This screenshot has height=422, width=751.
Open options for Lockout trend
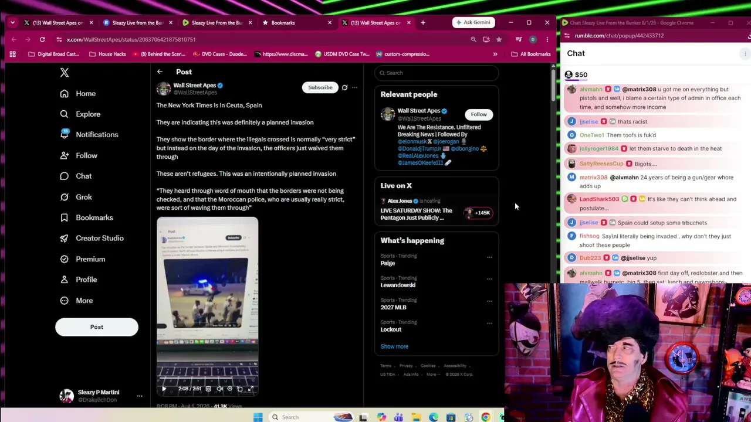pos(489,324)
